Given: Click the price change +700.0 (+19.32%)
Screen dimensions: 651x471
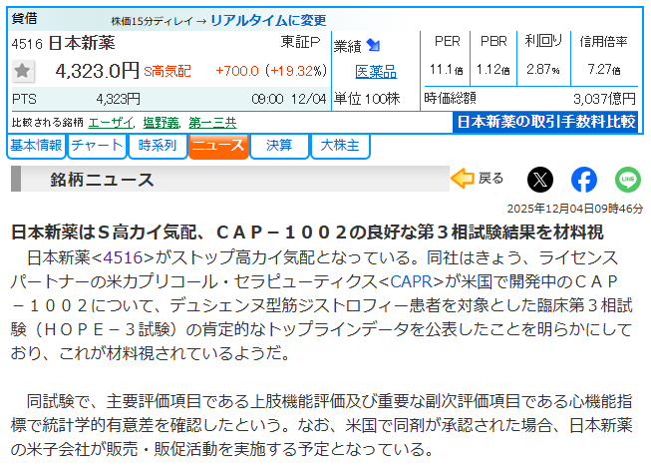Looking at the screenshot, I should (x=271, y=71).
